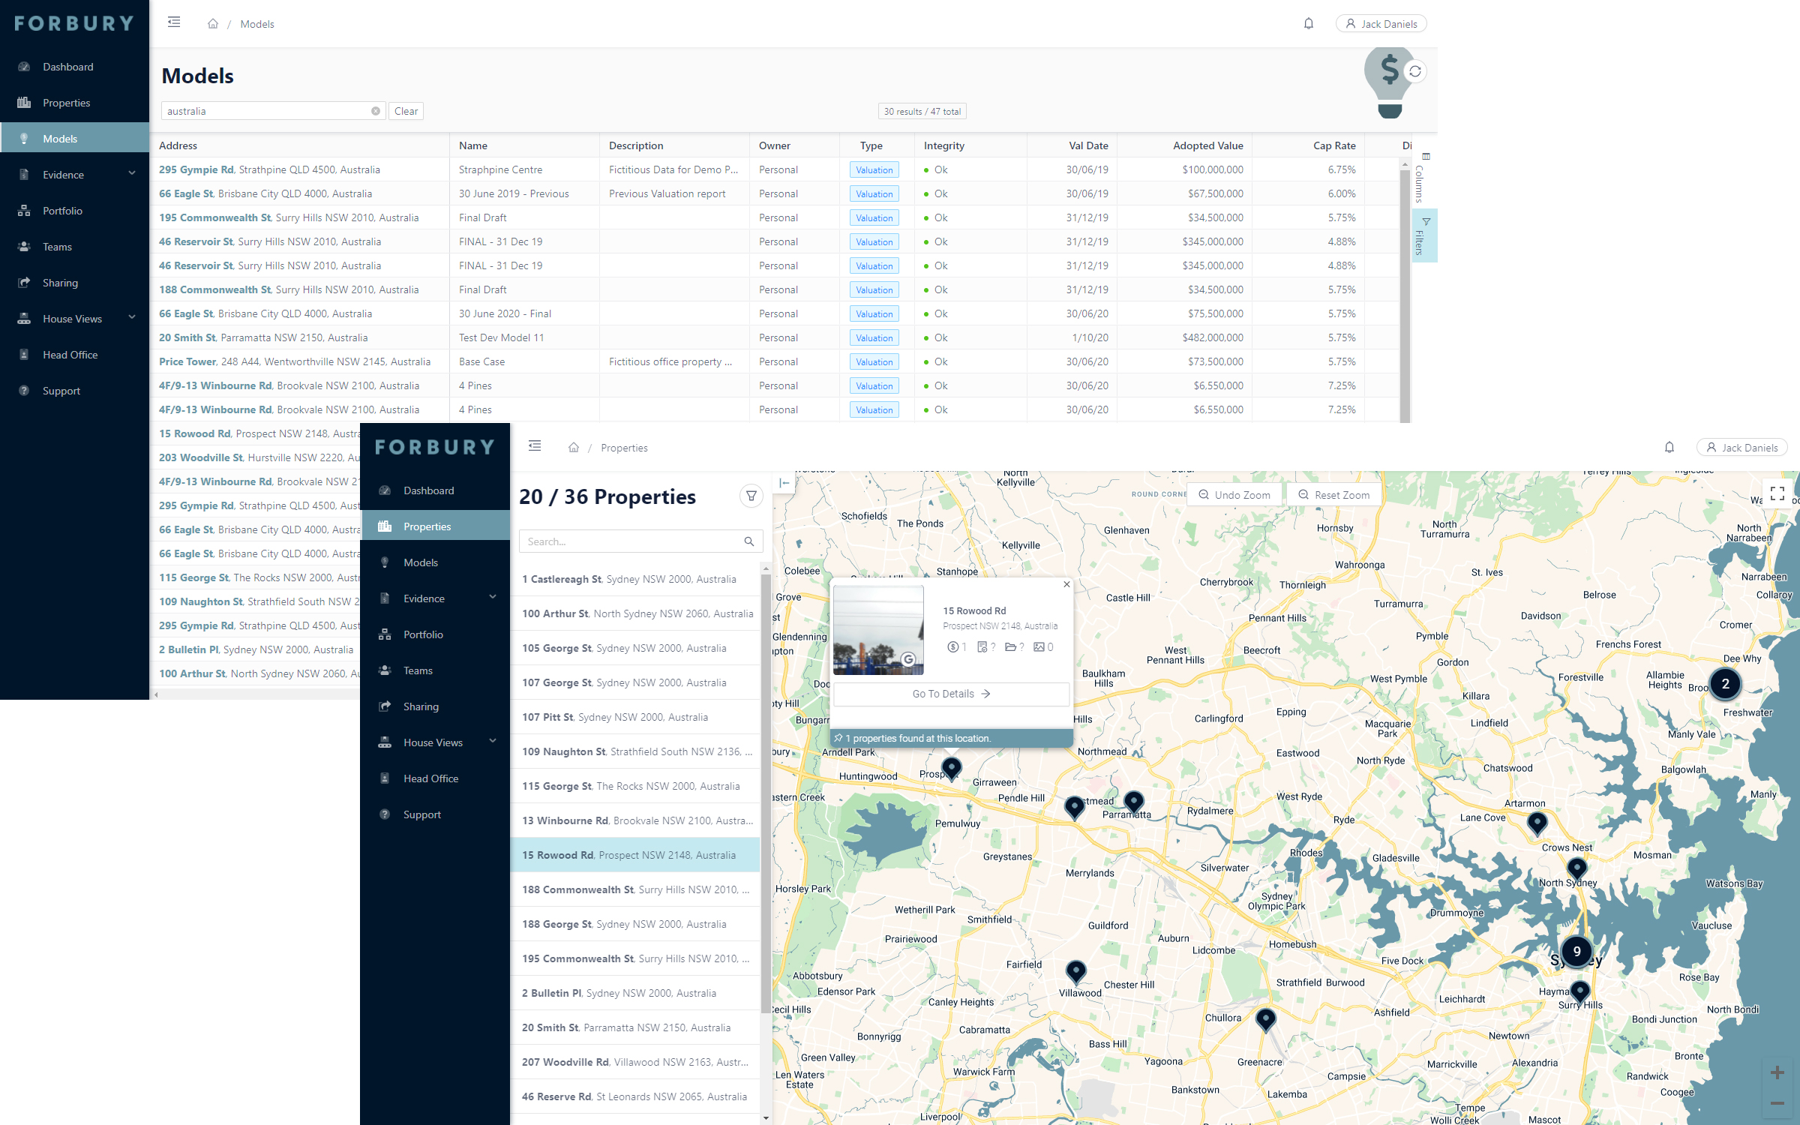
Task: Collapse the property list panel arrow
Action: [784, 483]
